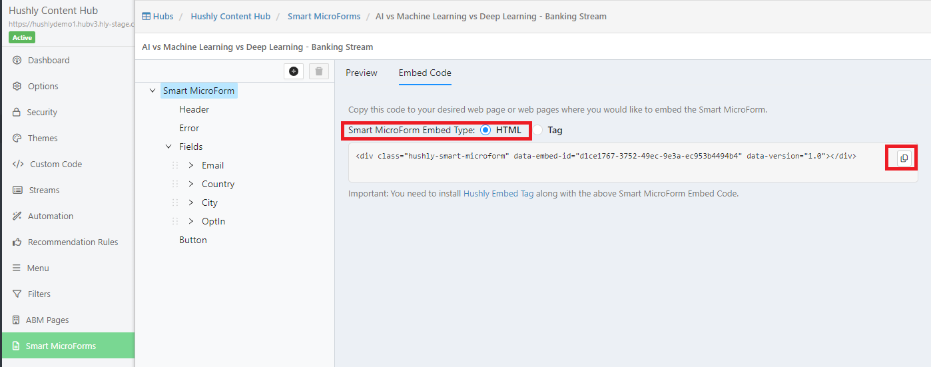Select the OptIn field item
931x367 pixels.
[x=214, y=221]
